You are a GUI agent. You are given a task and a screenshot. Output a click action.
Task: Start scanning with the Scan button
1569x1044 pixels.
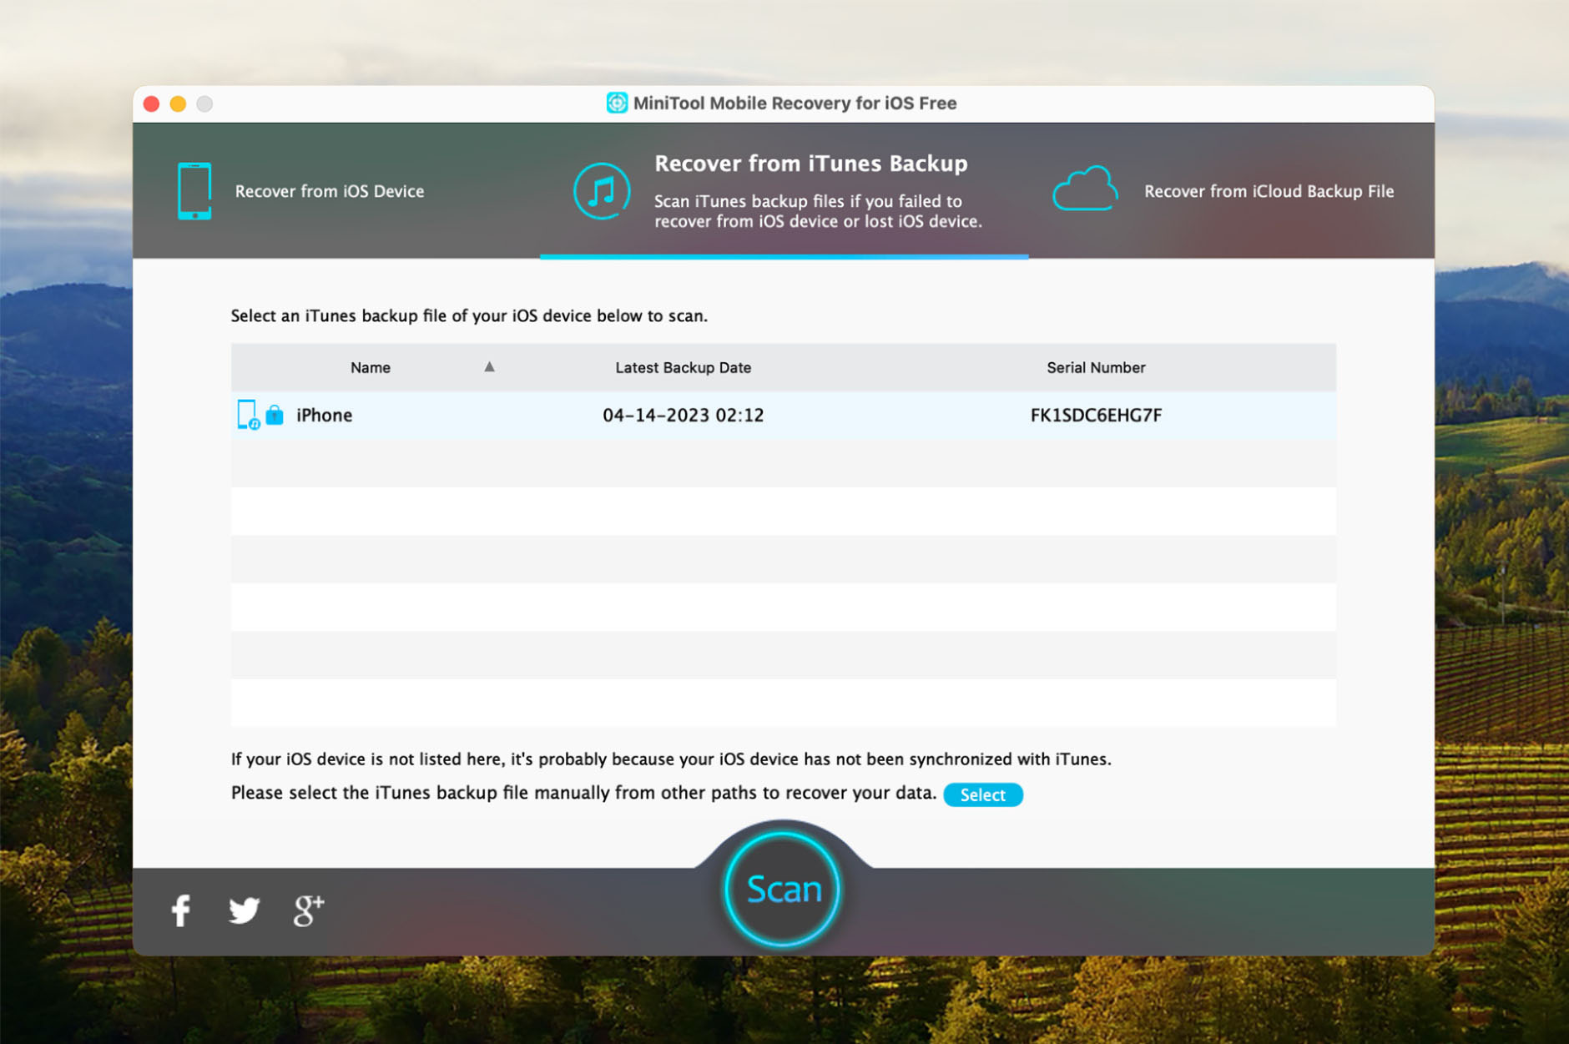[x=781, y=889]
